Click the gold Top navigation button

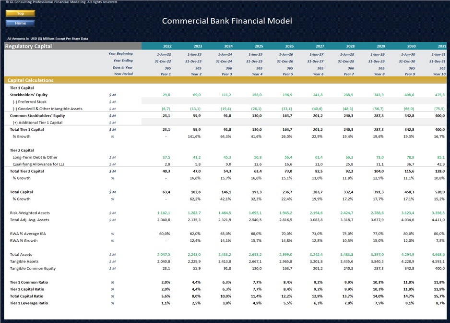20,13
